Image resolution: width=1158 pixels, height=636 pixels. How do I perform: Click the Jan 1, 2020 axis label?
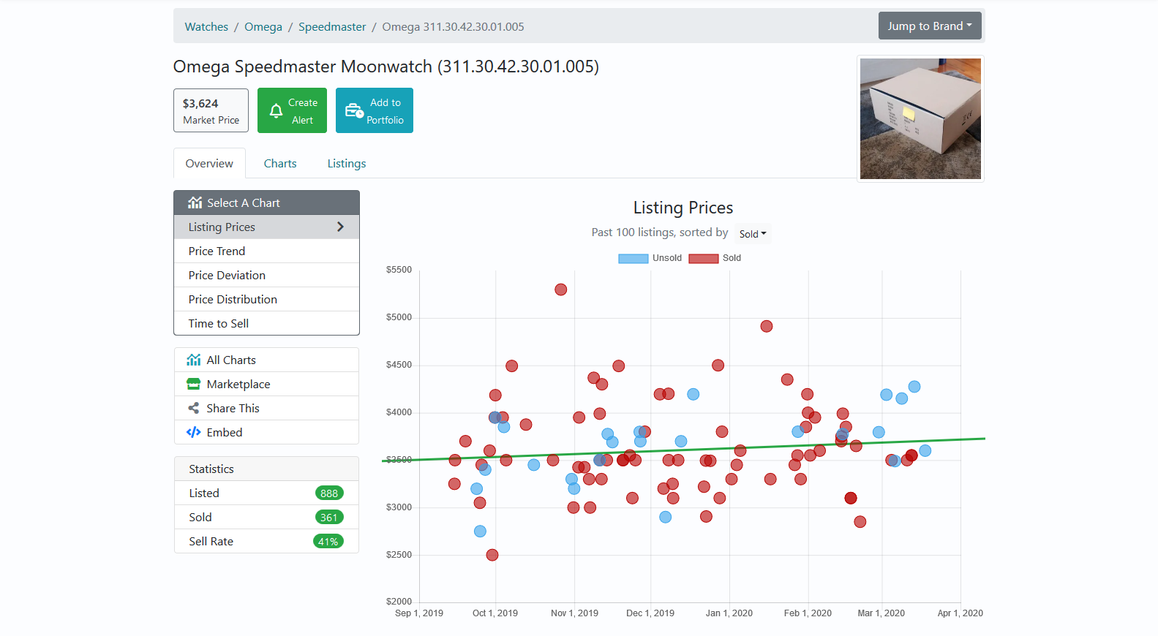tap(729, 613)
